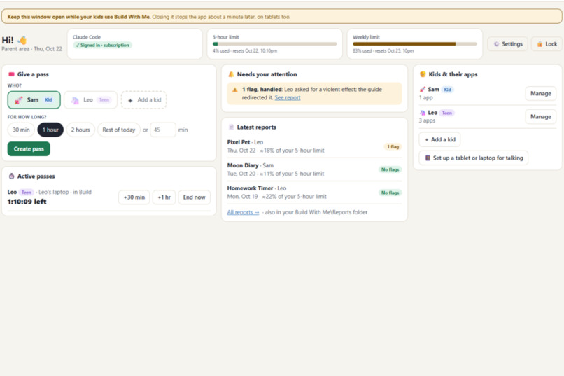Click the Signed in · subscription status badge
This screenshot has width=564, height=376.
pyautogui.click(x=102, y=45)
